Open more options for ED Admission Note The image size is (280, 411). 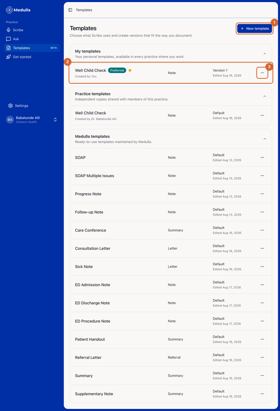(262, 285)
